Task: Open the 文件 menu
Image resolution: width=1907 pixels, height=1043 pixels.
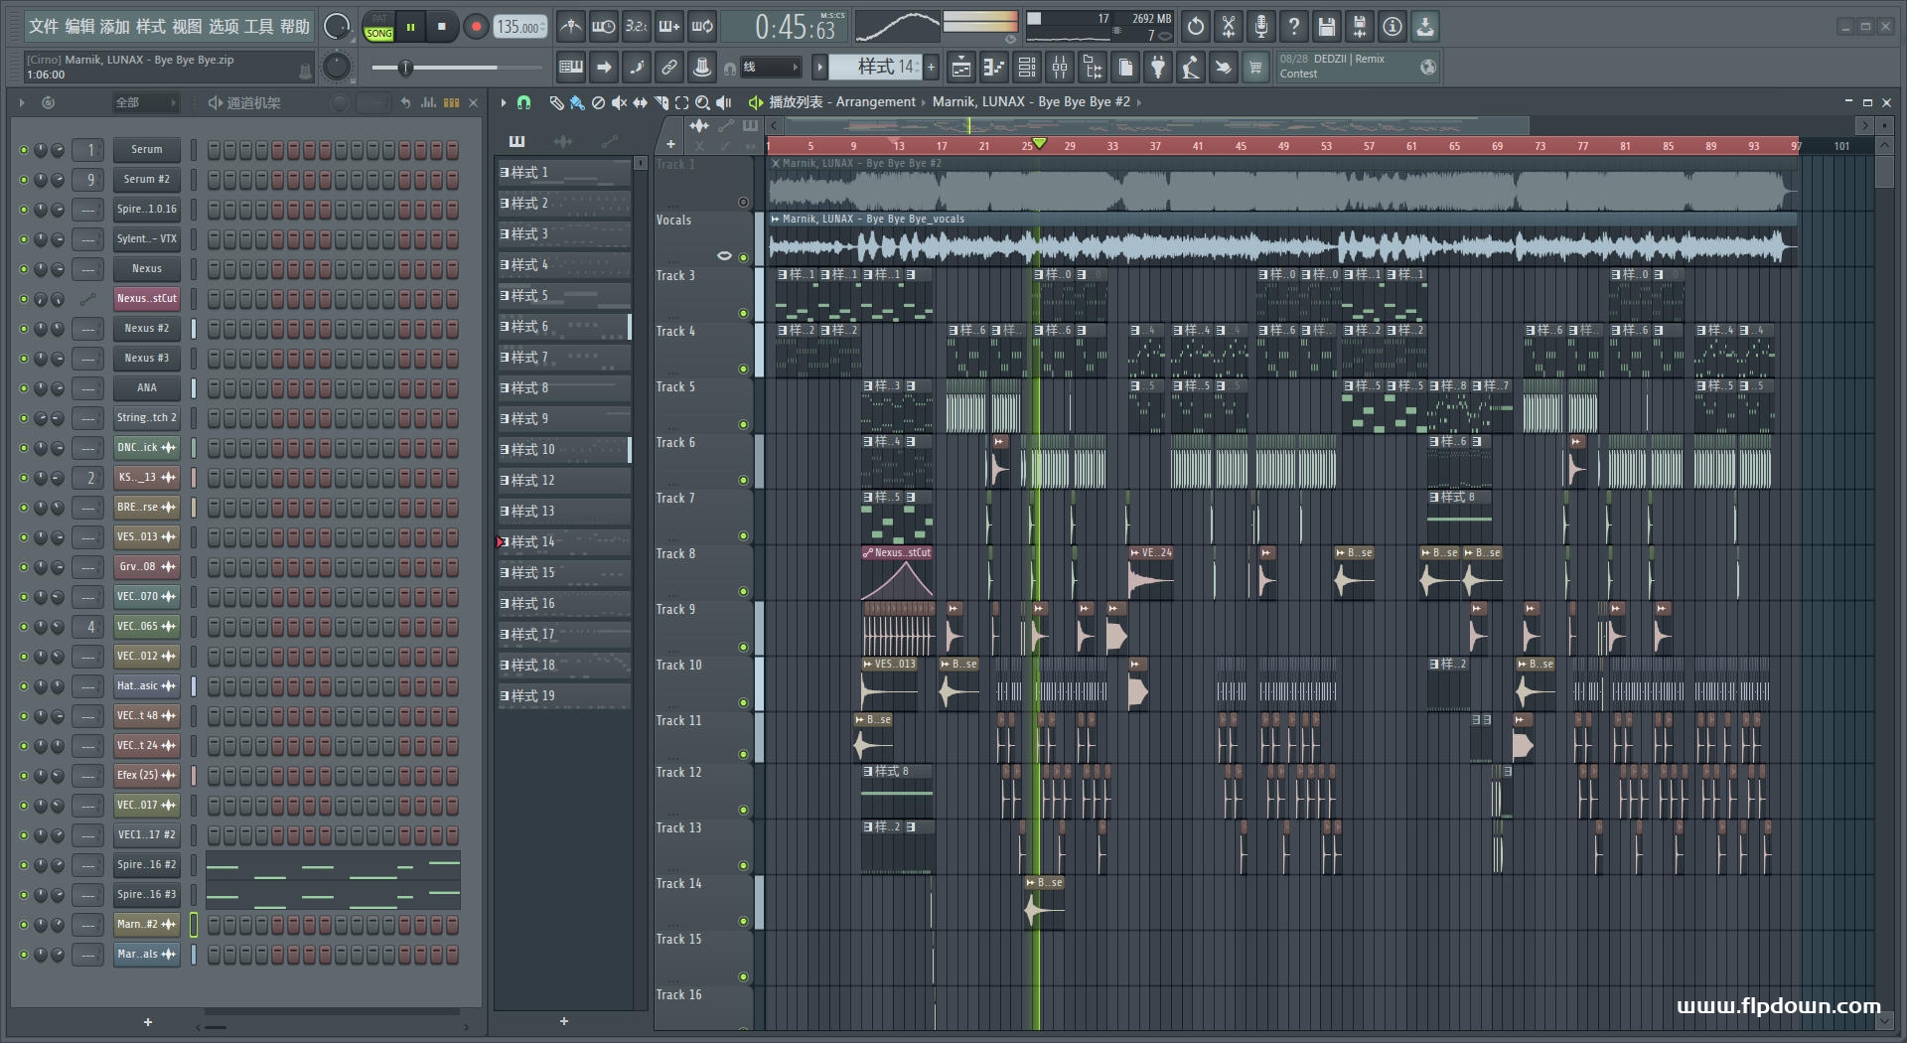Action: pyautogui.click(x=43, y=27)
